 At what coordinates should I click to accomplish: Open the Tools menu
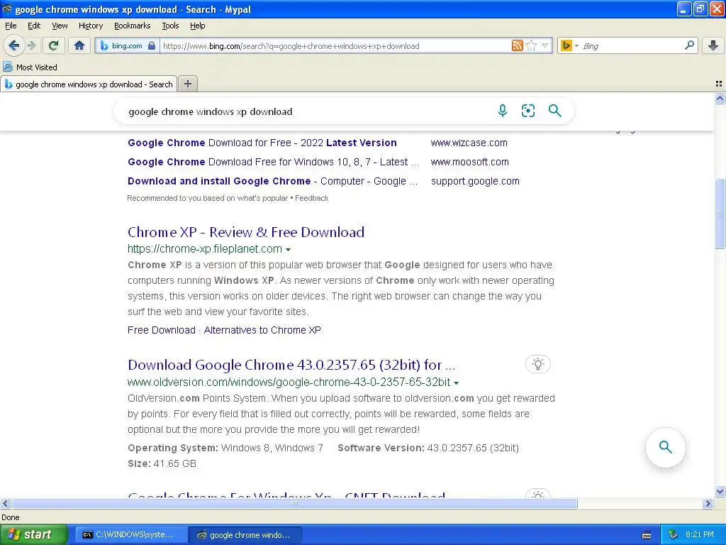coord(170,26)
